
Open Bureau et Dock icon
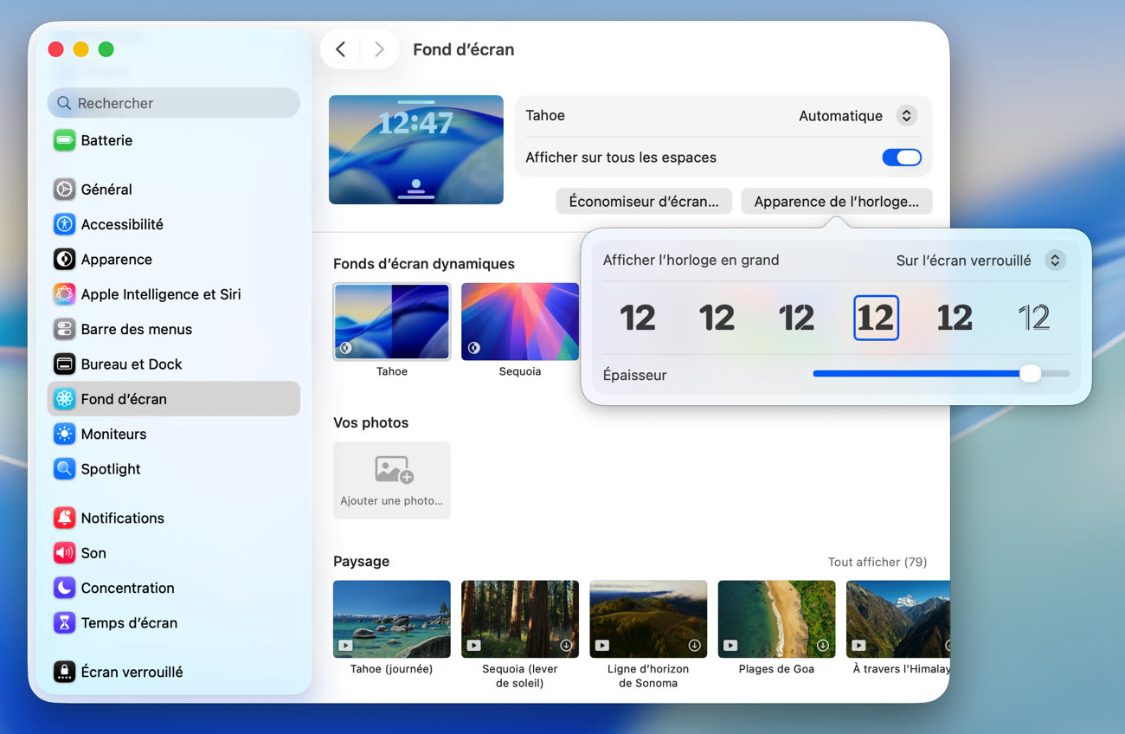pyautogui.click(x=64, y=364)
